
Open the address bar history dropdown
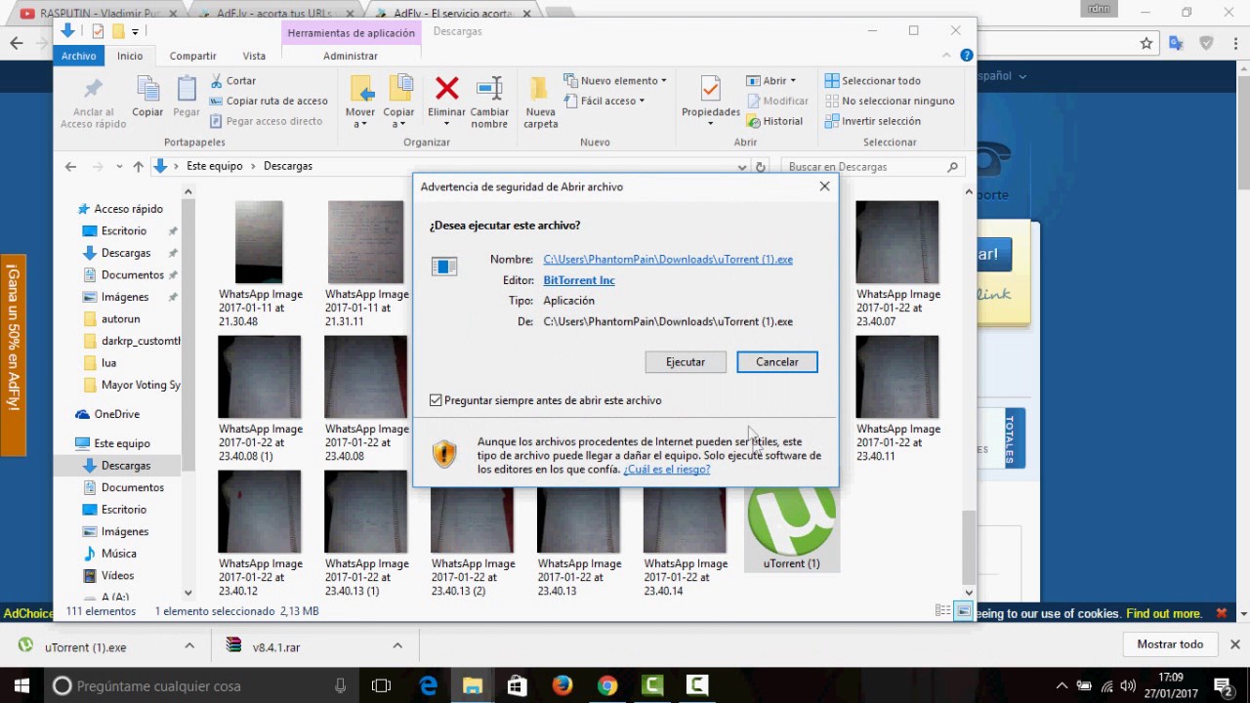742,167
